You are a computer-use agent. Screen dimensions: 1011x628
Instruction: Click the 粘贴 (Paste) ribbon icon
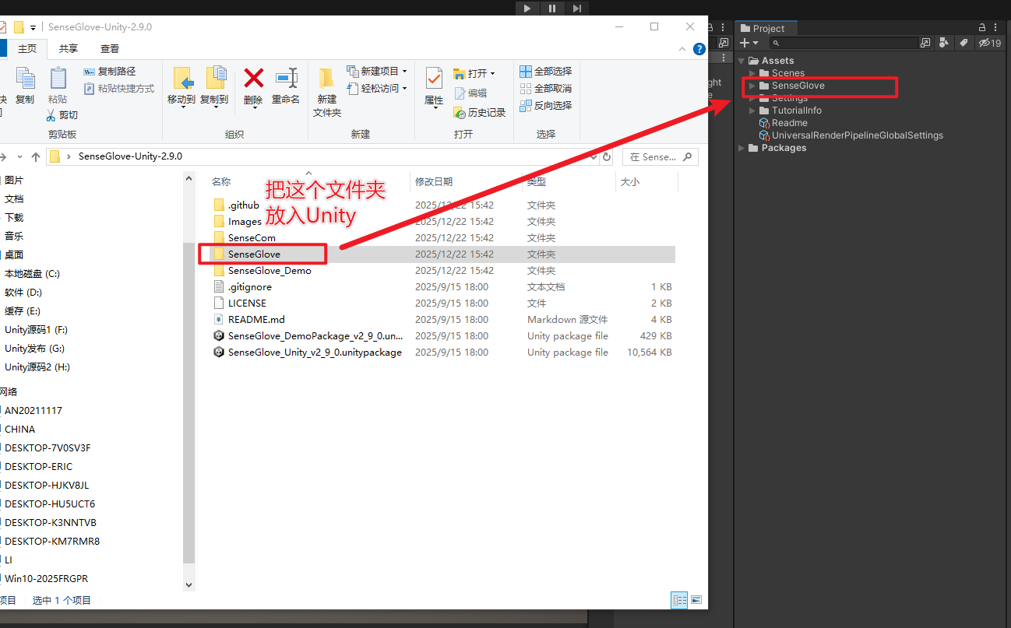pos(58,86)
